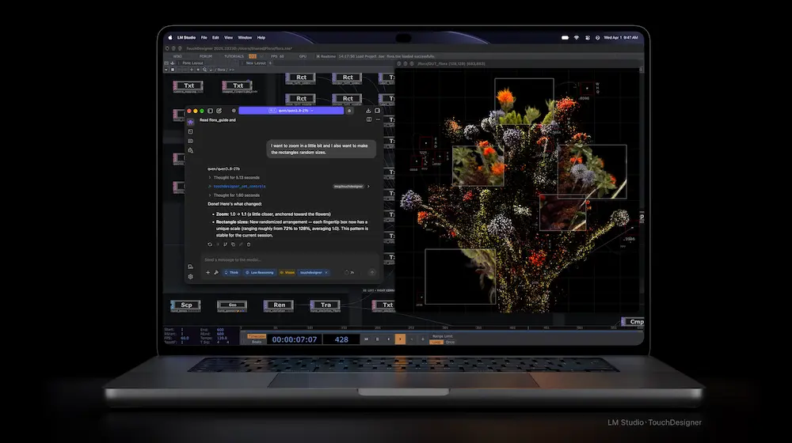Open the View menu
Screen dimensions: 792x443
coord(228,37)
